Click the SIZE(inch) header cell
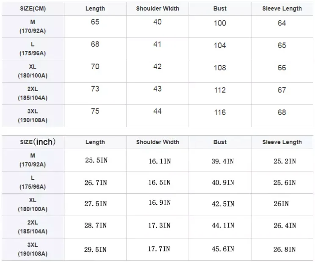315x262 pixels. (x=38, y=142)
